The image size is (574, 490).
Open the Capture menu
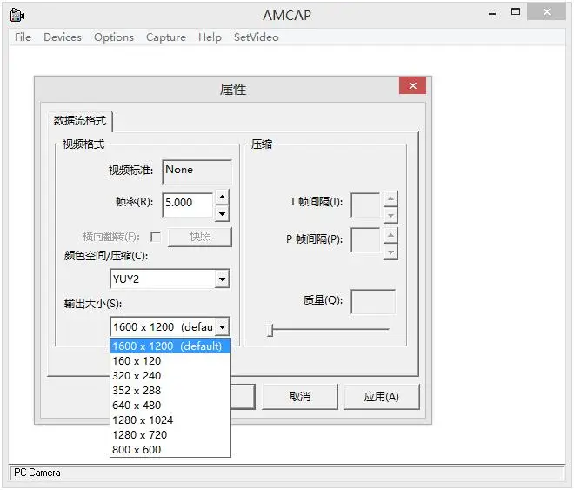click(166, 37)
